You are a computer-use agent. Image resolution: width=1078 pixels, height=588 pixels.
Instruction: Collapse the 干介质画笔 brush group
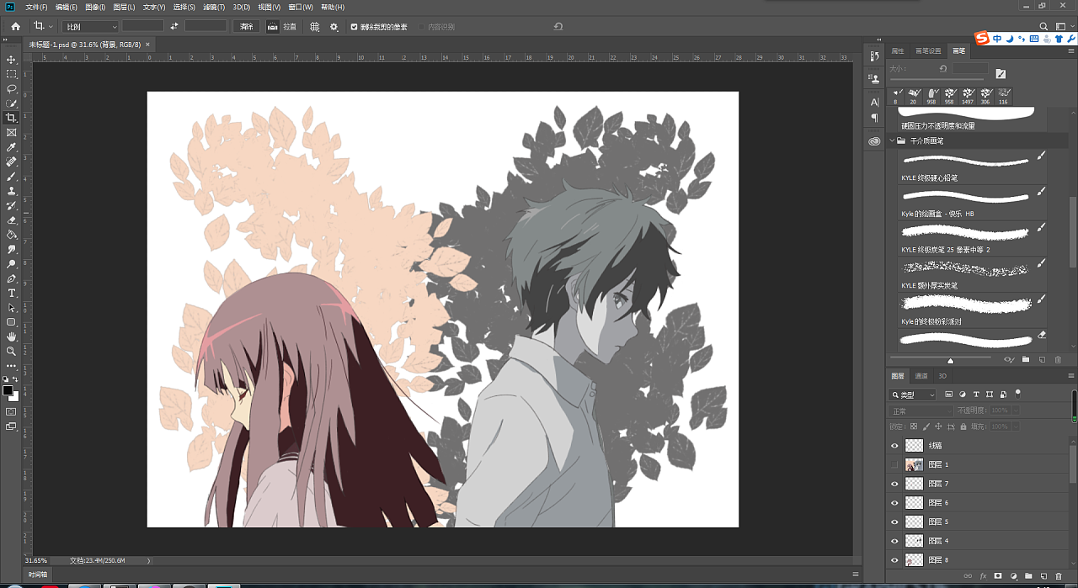pyautogui.click(x=890, y=141)
